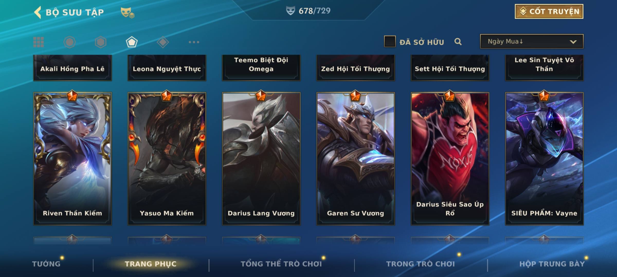Open the Trong Trò Chơi tab
This screenshot has height=277, width=617.
(421, 264)
